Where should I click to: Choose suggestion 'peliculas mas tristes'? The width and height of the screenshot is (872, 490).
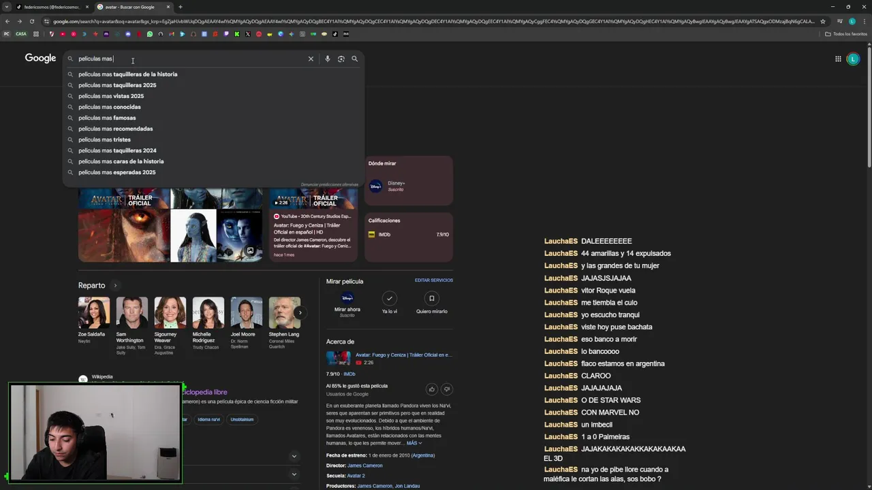point(213,140)
